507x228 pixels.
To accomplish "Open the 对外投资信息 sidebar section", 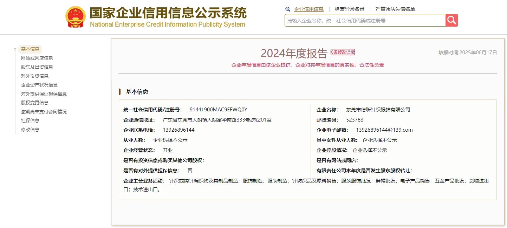I will click(35, 76).
